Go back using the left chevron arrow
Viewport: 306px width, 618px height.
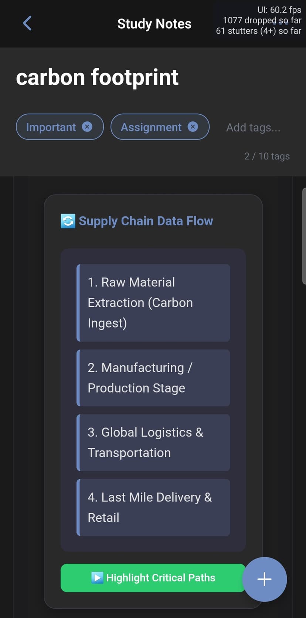pos(27,23)
